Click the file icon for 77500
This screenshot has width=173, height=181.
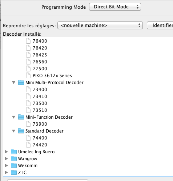click(28, 68)
